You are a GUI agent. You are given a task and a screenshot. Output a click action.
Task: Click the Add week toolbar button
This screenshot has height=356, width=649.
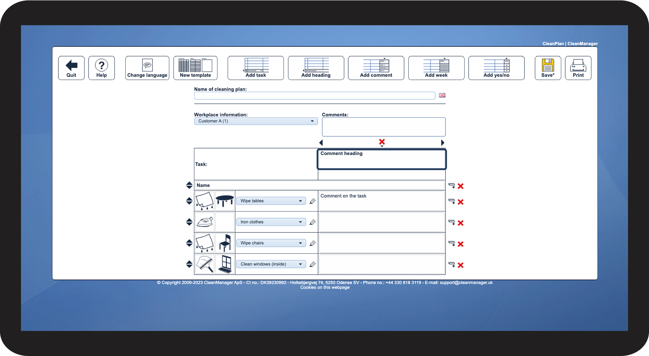click(x=436, y=68)
